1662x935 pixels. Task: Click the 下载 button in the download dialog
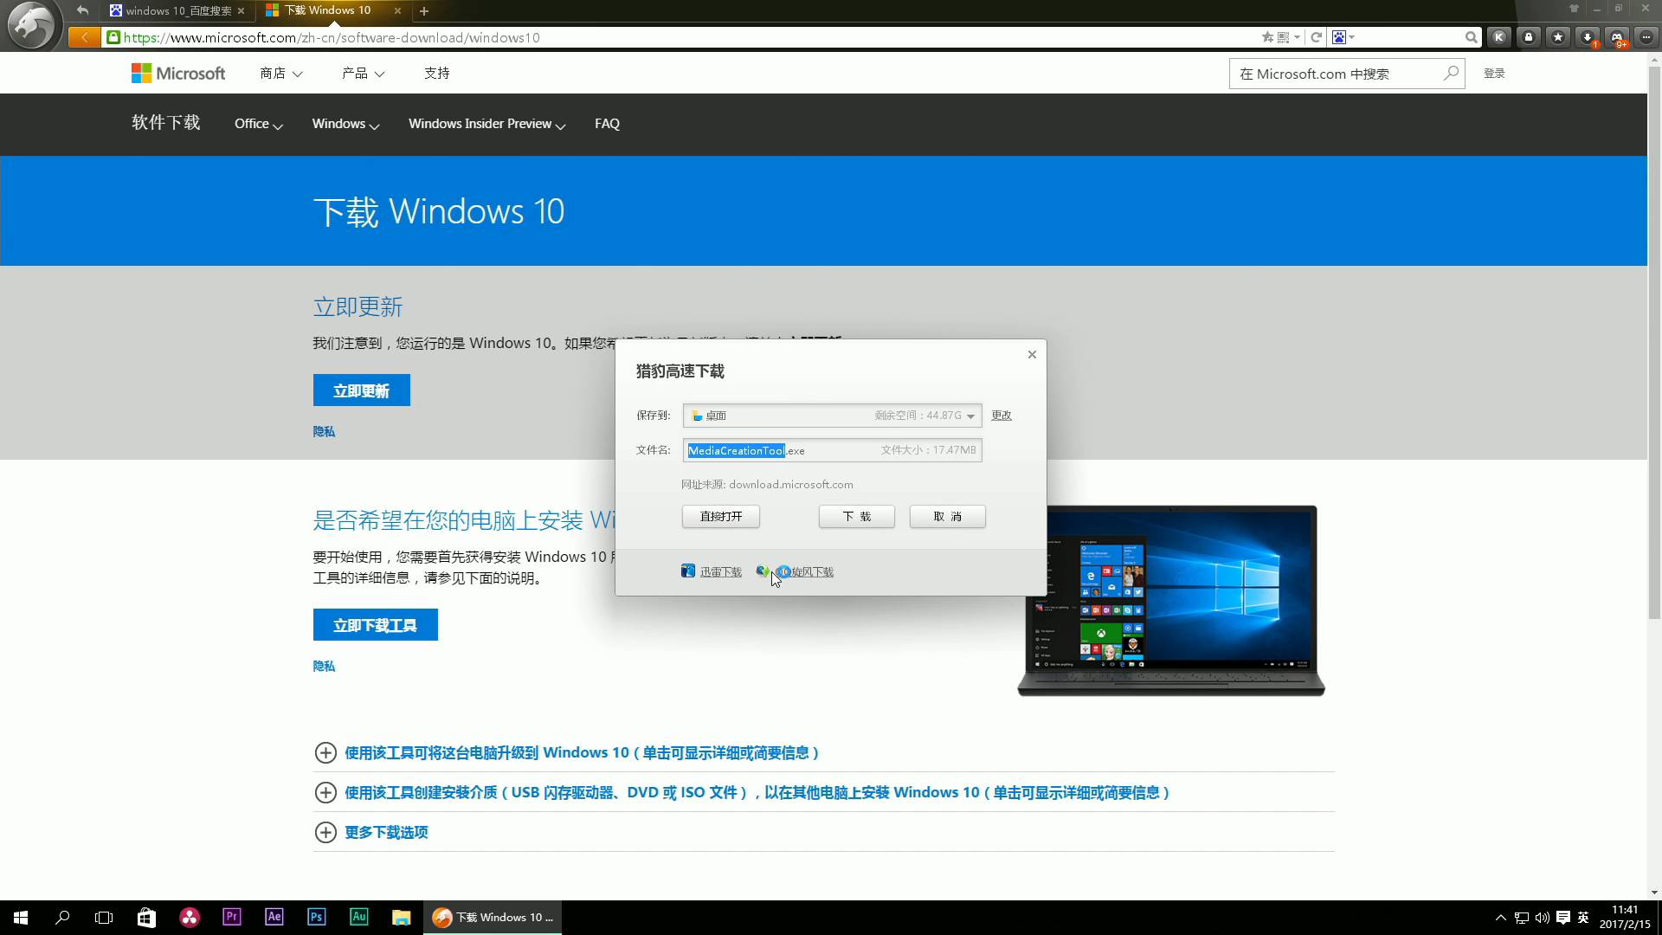[x=856, y=517]
